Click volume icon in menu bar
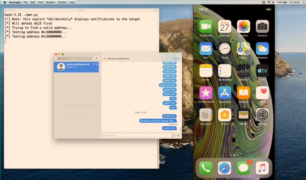 [273, 2]
